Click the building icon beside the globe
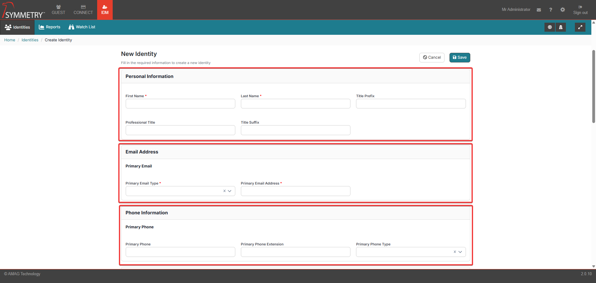This screenshot has height=283, width=596. pyautogui.click(x=561, y=27)
